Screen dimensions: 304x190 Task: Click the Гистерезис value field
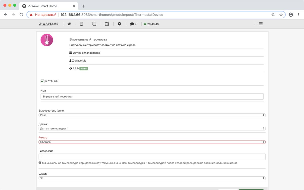152,157
